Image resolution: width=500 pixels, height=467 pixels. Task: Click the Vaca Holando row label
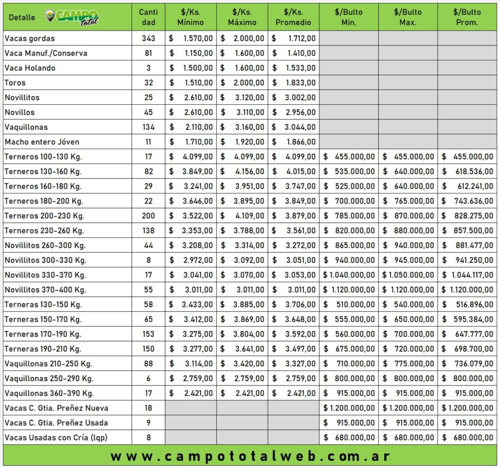click(x=30, y=68)
